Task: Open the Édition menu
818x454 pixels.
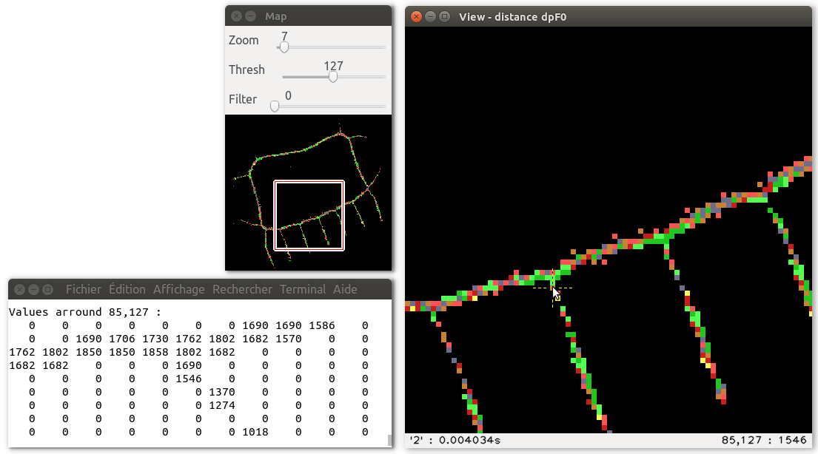Action: coord(127,289)
